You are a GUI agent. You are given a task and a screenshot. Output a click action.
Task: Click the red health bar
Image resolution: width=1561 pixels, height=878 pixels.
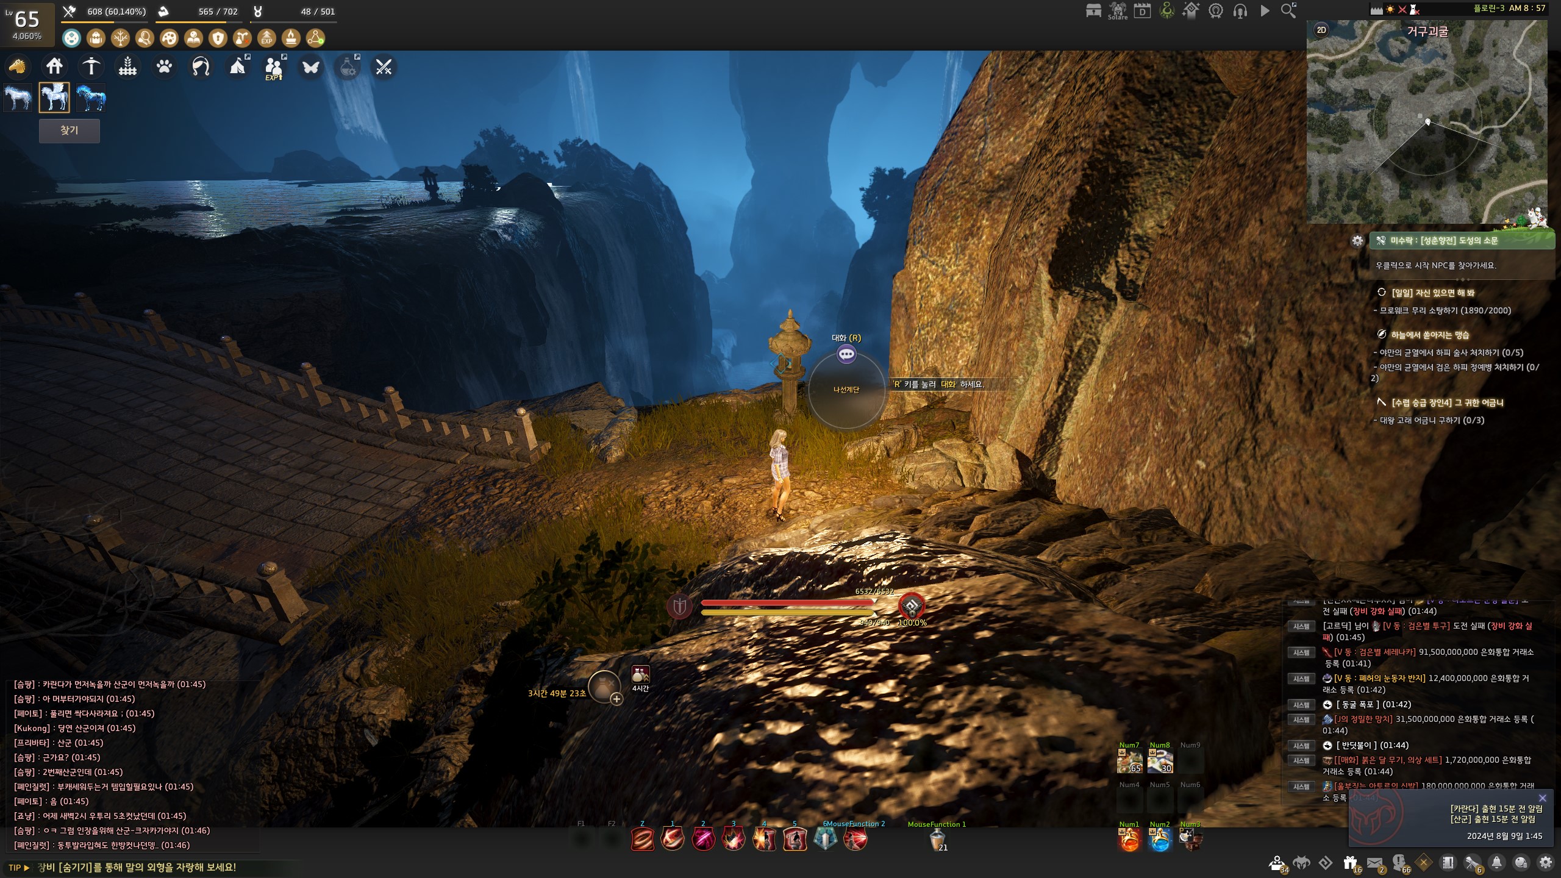click(x=787, y=602)
